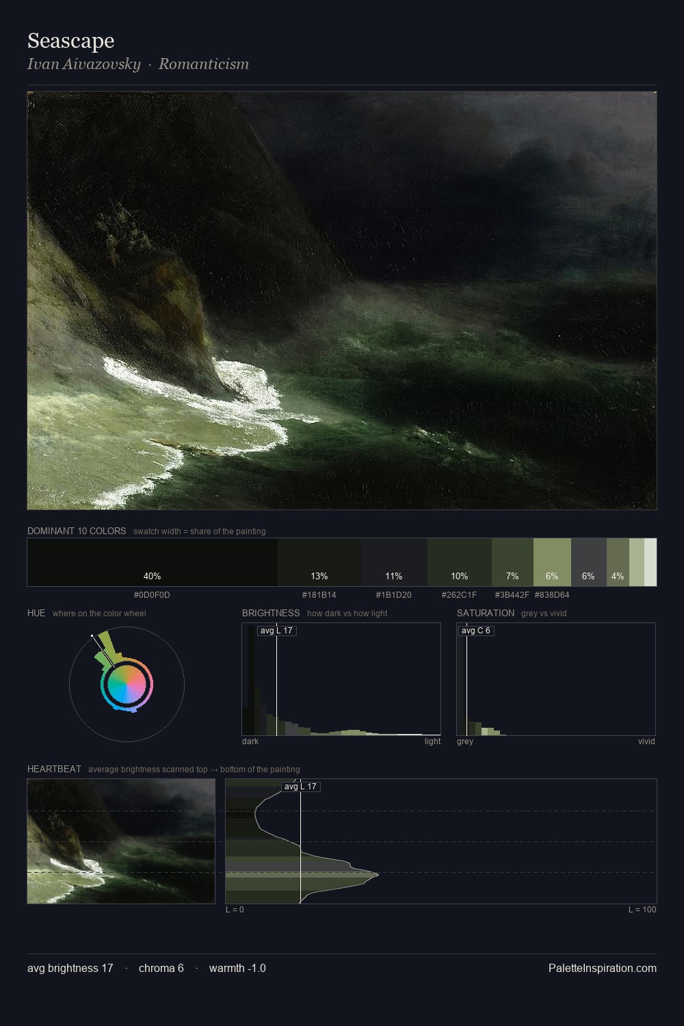Click the hex label #0D0F0D
684x1026 pixels.
pos(152,595)
